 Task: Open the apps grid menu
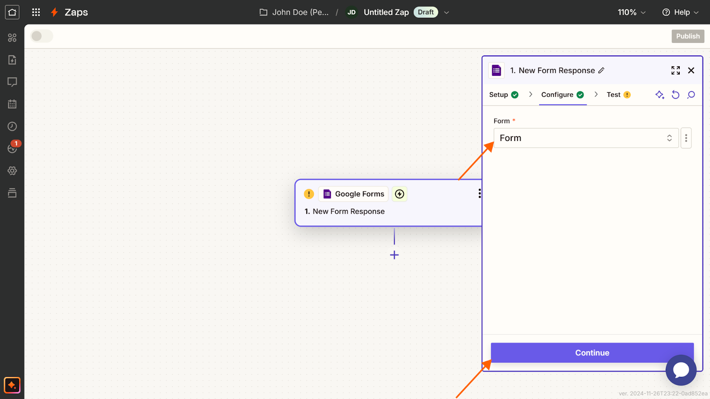click(36, 12)
